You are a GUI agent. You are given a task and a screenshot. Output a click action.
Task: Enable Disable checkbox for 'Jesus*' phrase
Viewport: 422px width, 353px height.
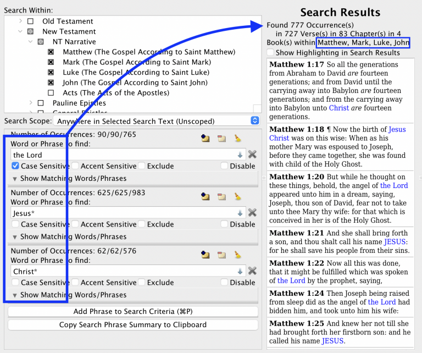tap(224, 224)
